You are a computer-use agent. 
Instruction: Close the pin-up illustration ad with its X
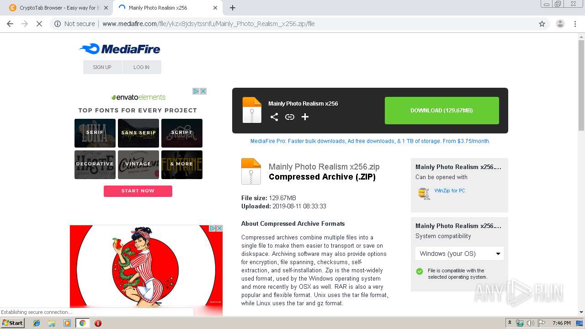point(219,228)
